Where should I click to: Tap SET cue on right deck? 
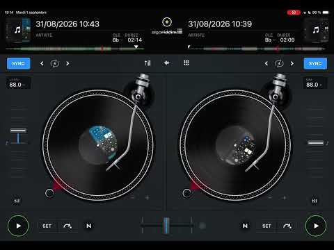[267, 226]
